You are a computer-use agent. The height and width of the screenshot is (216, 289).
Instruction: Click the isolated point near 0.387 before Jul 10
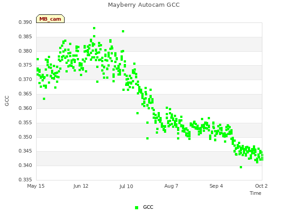coord(123,31)
